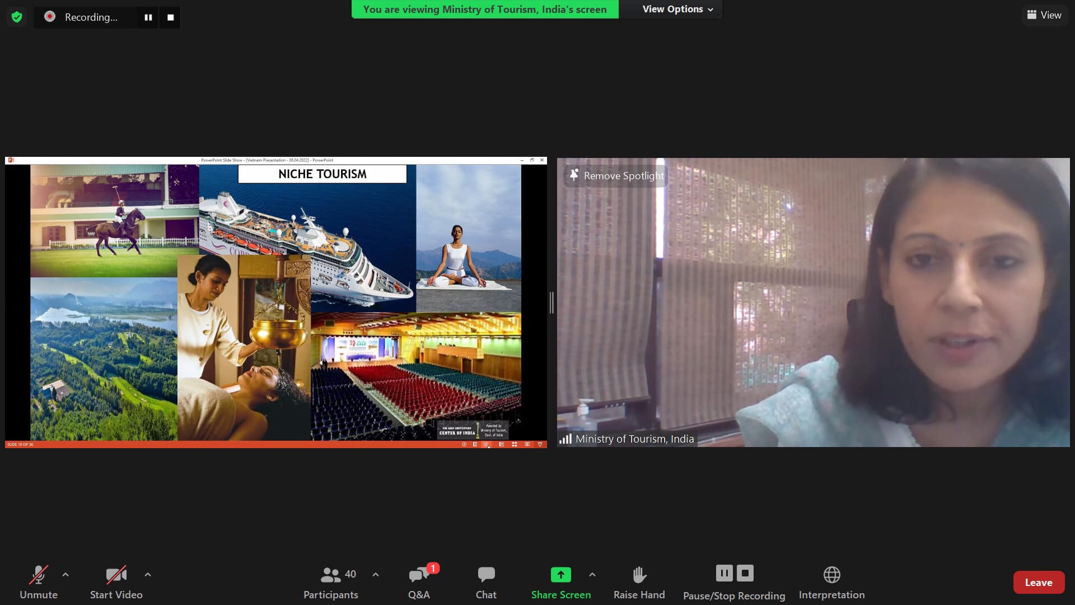Stop recording from top indicator bar

coord(170,17)
